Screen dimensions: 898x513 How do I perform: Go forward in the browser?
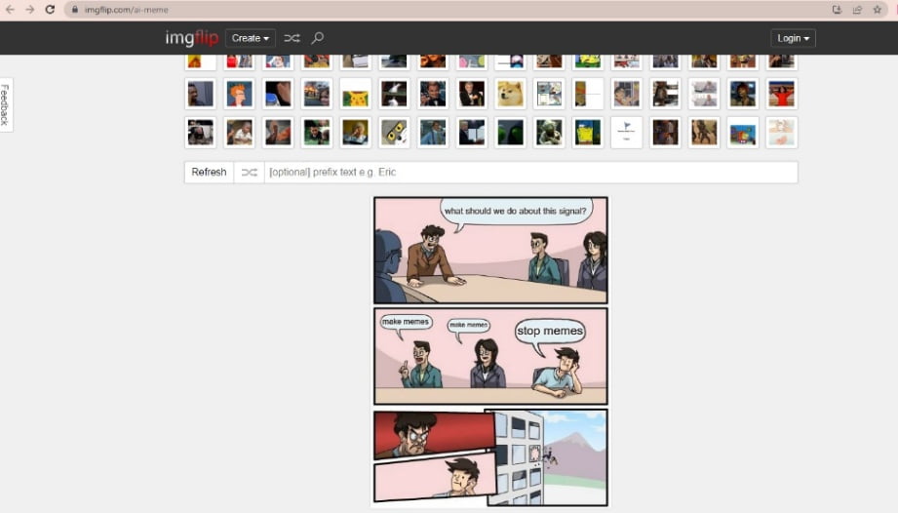click(30, 10)
